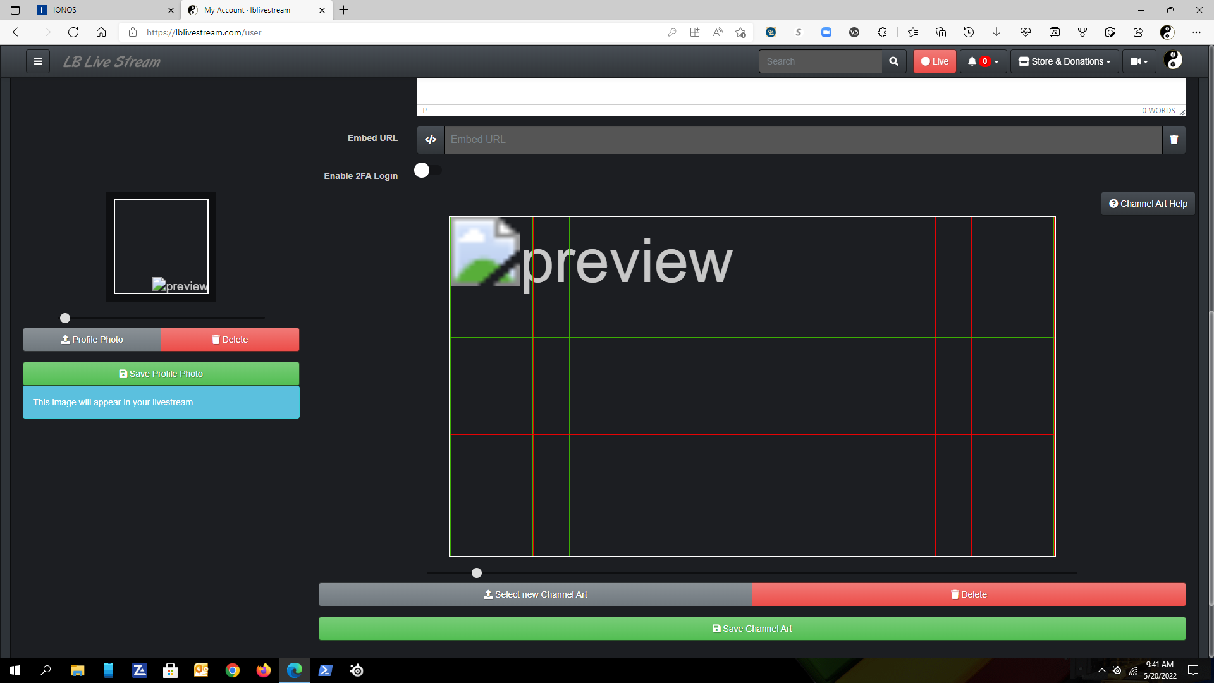Expand Store & Donations dropdown

pyautogui.click(x=1065, y=61)
